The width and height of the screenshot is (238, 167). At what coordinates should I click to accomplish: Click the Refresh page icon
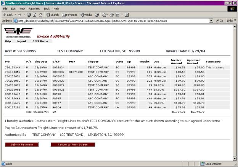click(x=34, y=15)
